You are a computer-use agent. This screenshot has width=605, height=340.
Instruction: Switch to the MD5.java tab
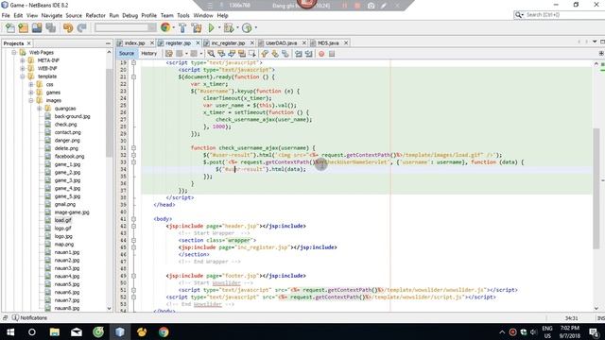click(328, 42)
